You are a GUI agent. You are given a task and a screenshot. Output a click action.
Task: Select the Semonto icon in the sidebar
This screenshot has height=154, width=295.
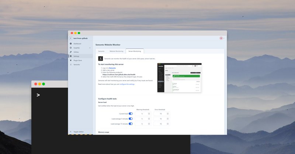(71, 65)
